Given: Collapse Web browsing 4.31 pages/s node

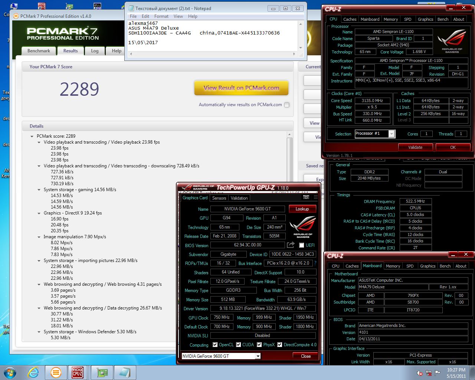Looking at the screenshot, I should point(39,284).
